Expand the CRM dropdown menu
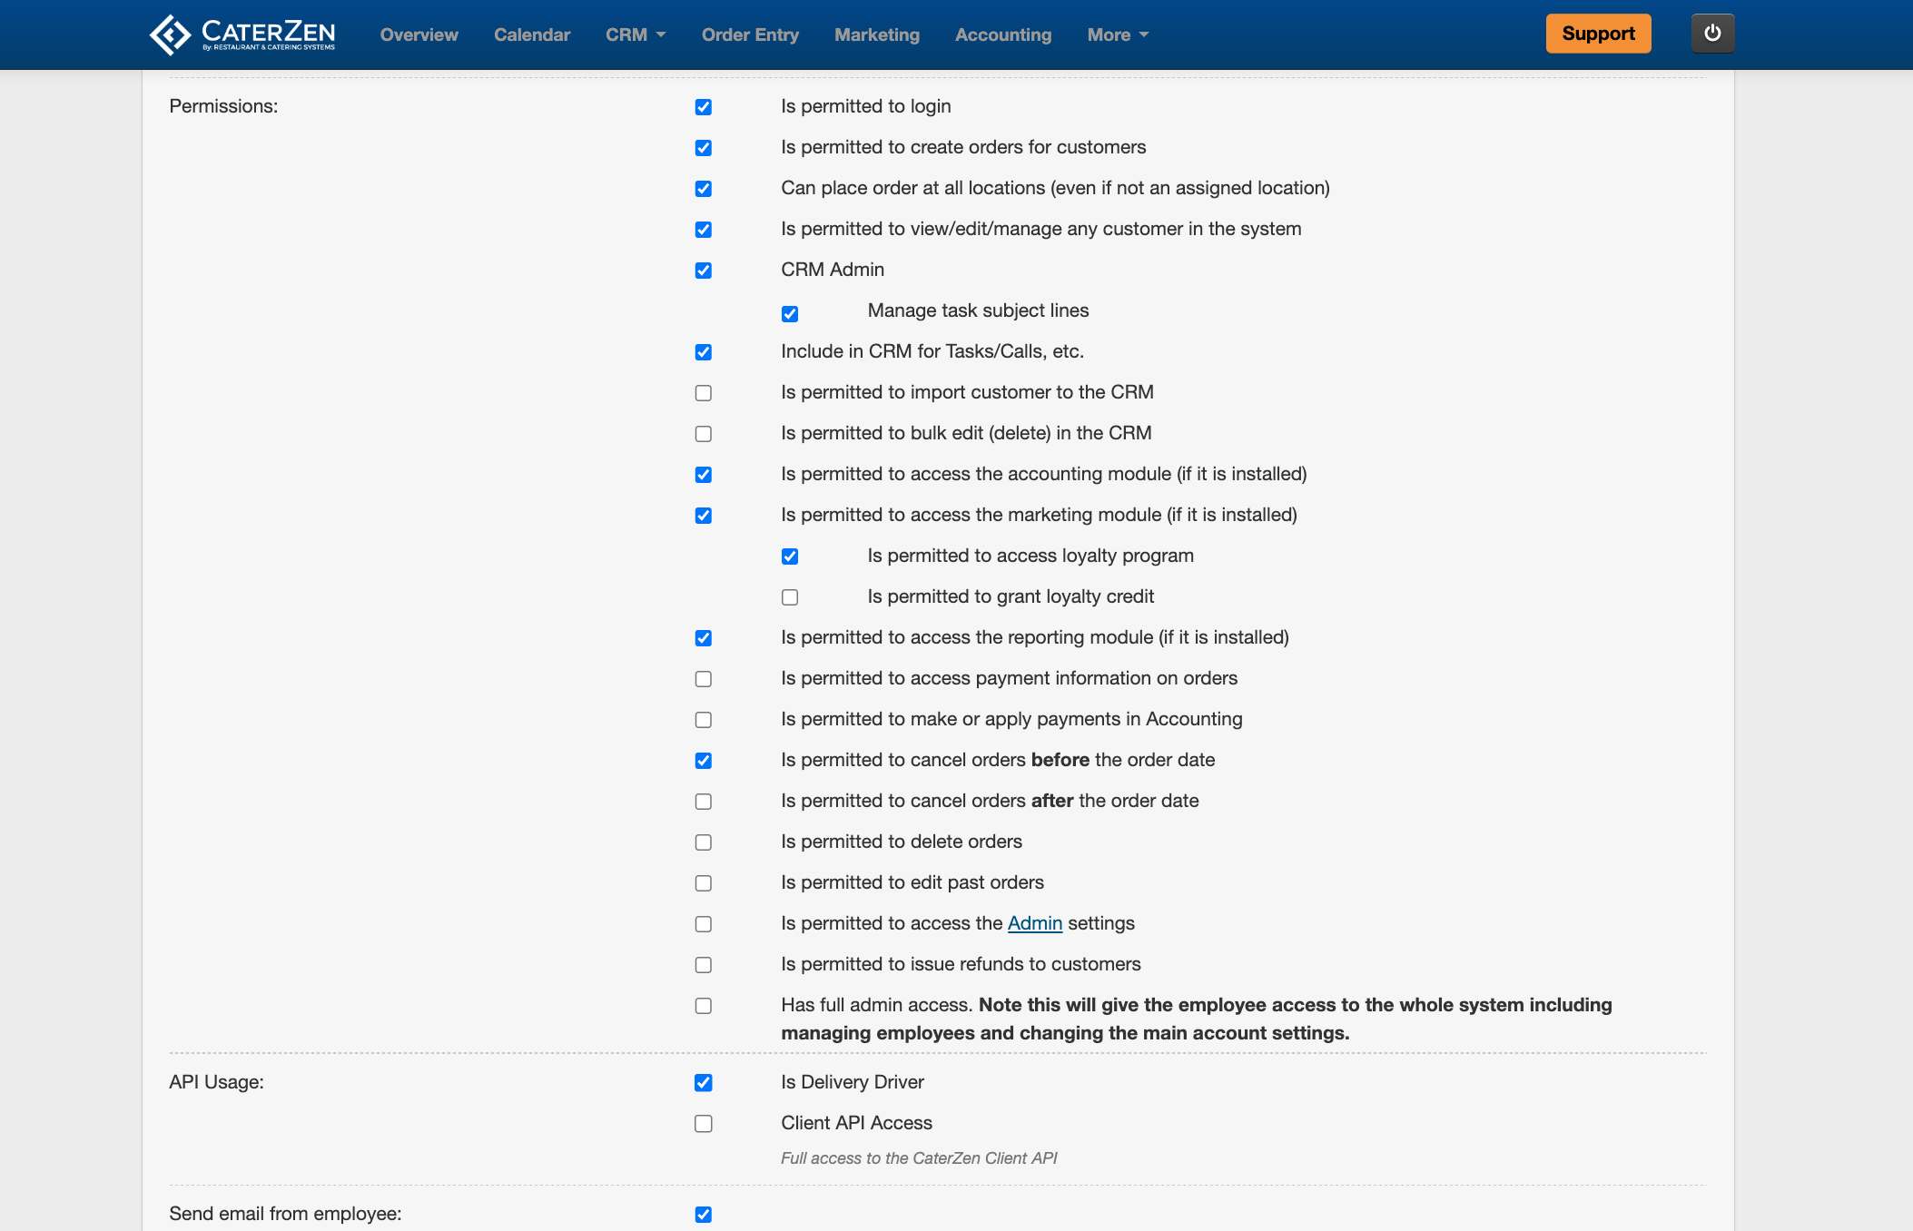This screenshot has height=1231, width=1913. 636,34
